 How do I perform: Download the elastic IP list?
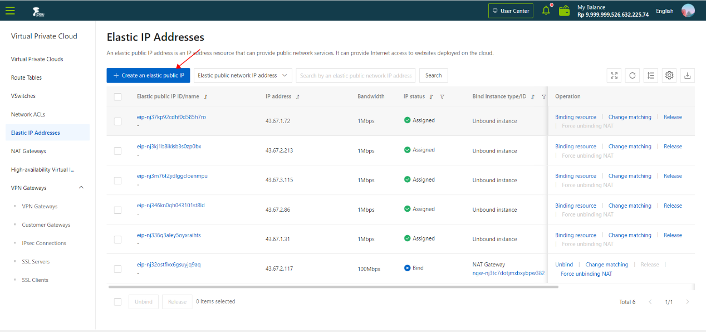point(687,76)
